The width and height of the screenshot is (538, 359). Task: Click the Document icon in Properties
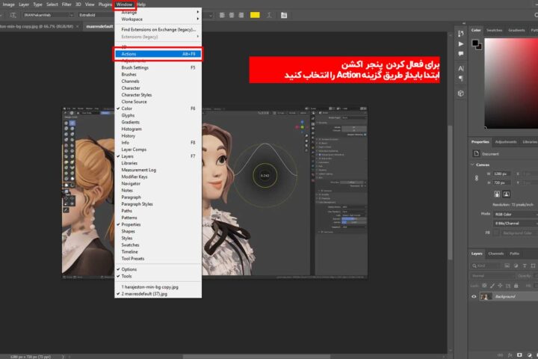[x=476, y=153]
